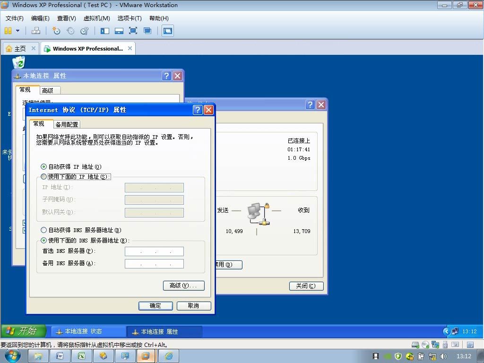The width and height of the screenshot is (484, 363).
Task: Open Windows Explorer from host taskbar
Action: pyautogui.click(x=38, y=356)
